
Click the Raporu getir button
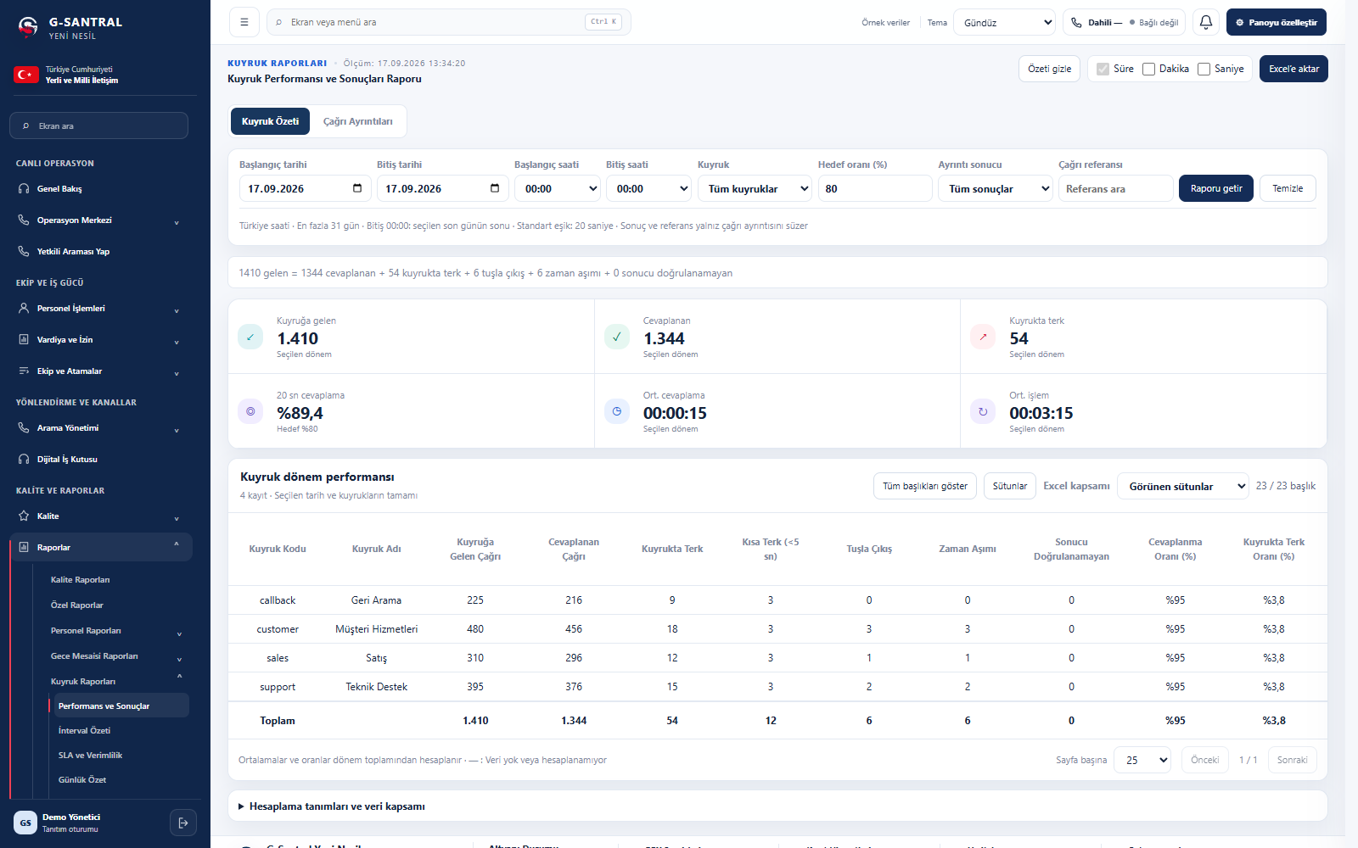click(1216, 188)
